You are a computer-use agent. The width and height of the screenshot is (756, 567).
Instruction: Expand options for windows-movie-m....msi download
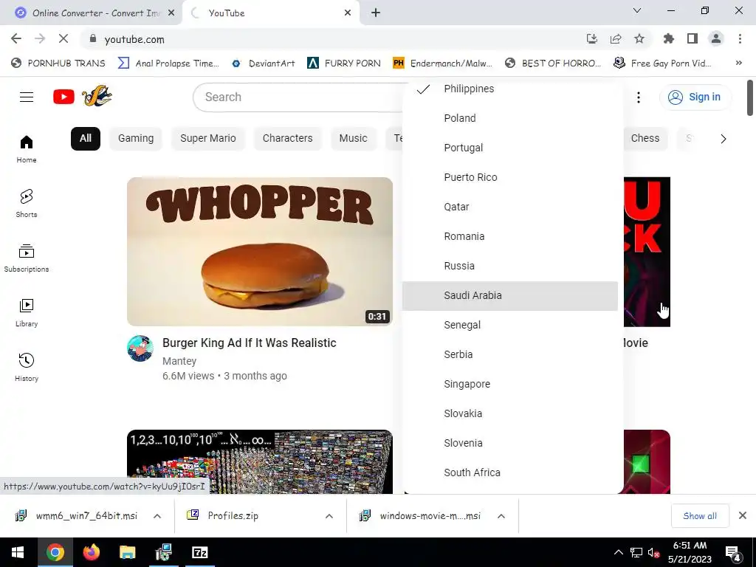tap(501, 516)
